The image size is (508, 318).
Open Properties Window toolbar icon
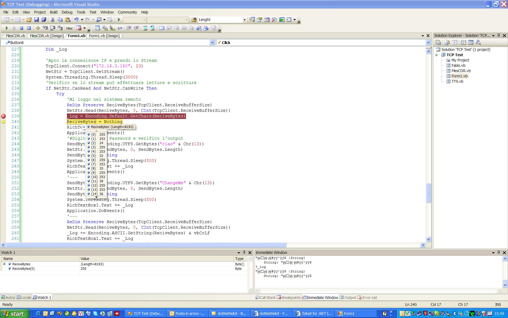tap(259, 20)
